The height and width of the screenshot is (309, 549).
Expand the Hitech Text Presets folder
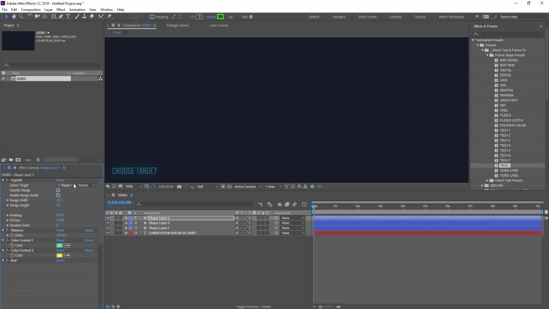(x=487, y=180)
